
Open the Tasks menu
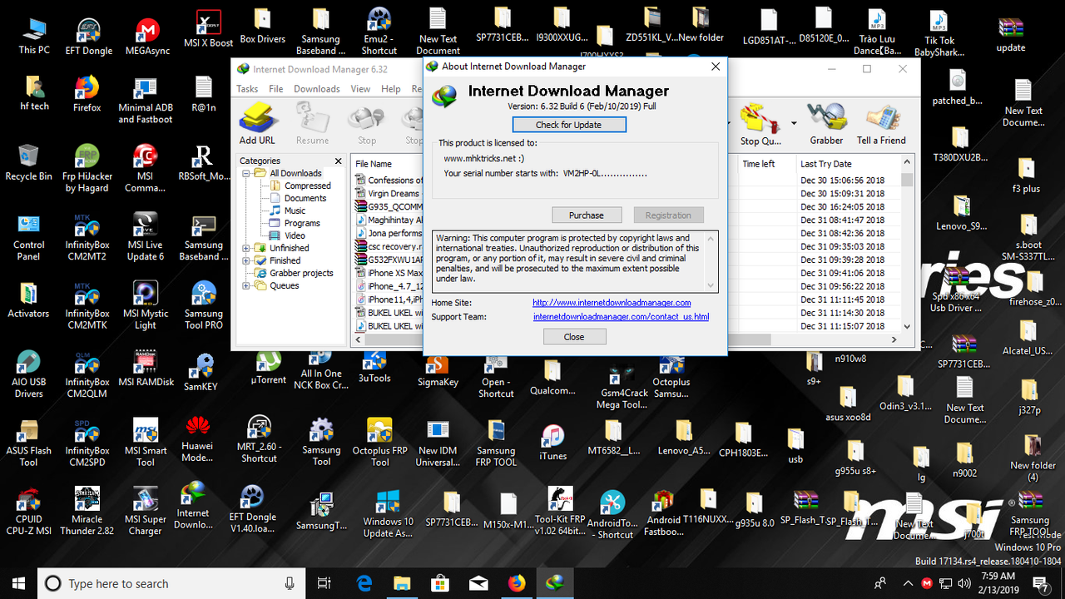(x=247, y=88)
